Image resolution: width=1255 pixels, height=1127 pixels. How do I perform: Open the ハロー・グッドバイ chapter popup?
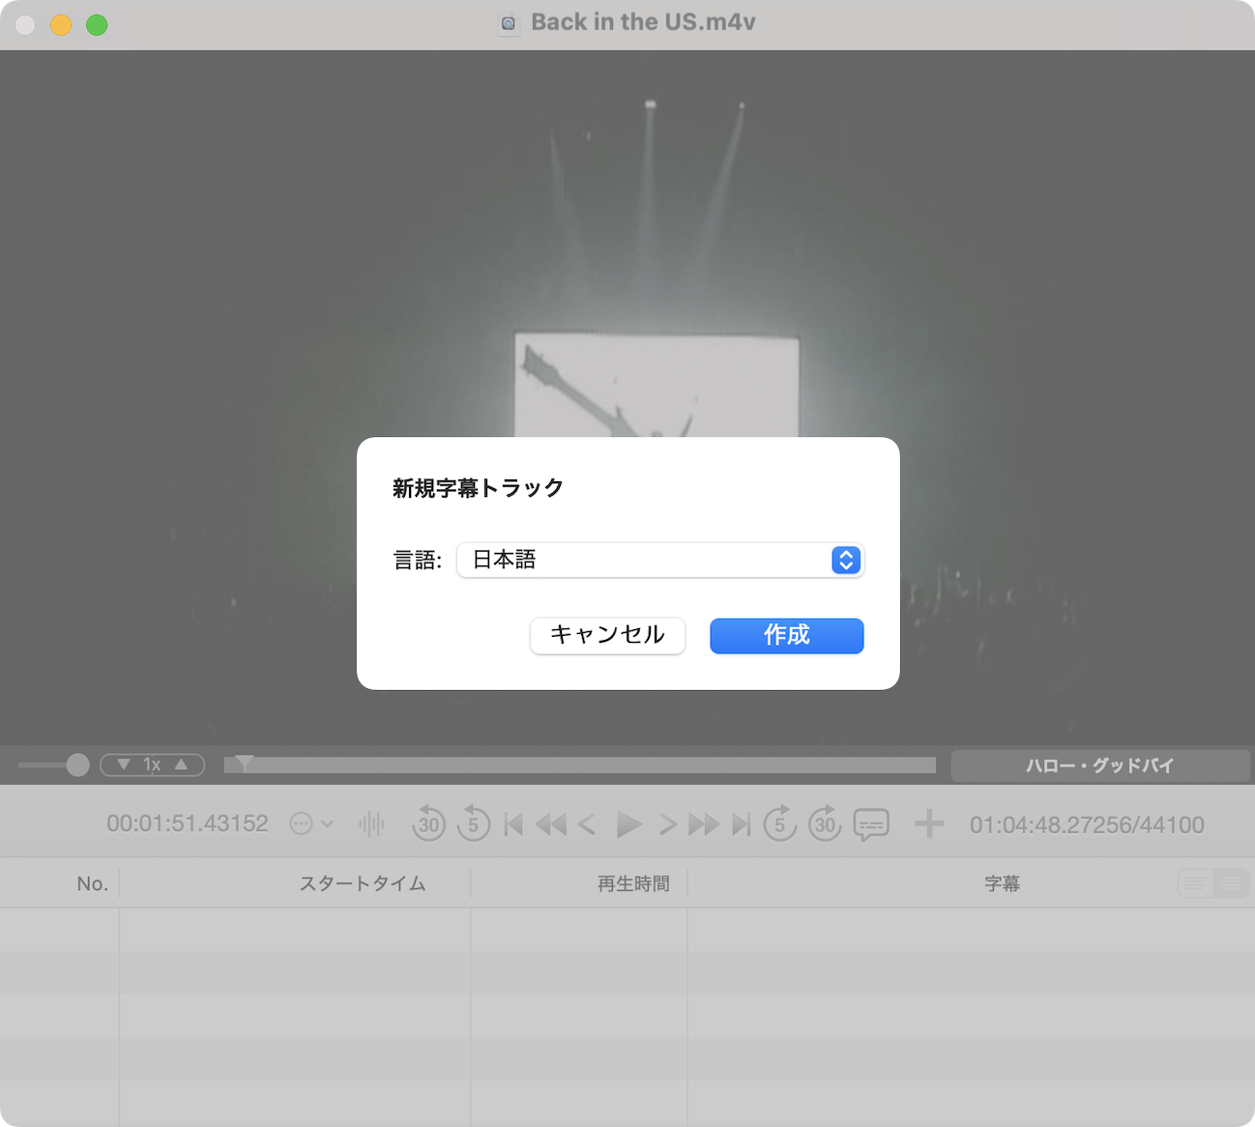click(x=1099, y=766)
